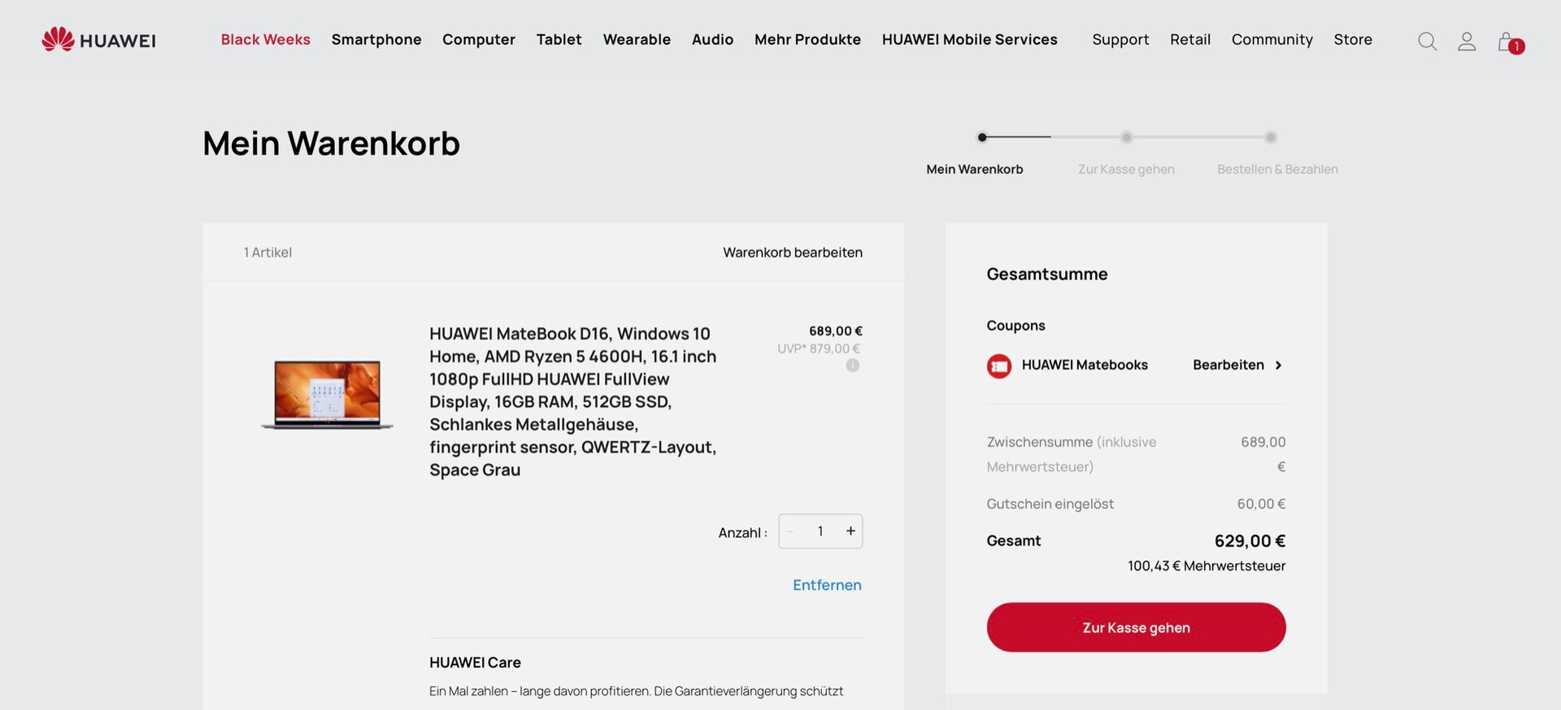Screen dimensions: 1561x710
Task: Click the 100,43 € Mehrwertsteuer text
Action: [1207, 566]
